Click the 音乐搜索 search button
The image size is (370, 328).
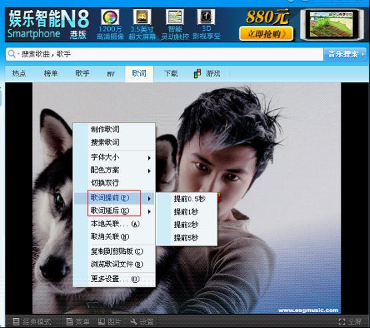tap(345, 54)
